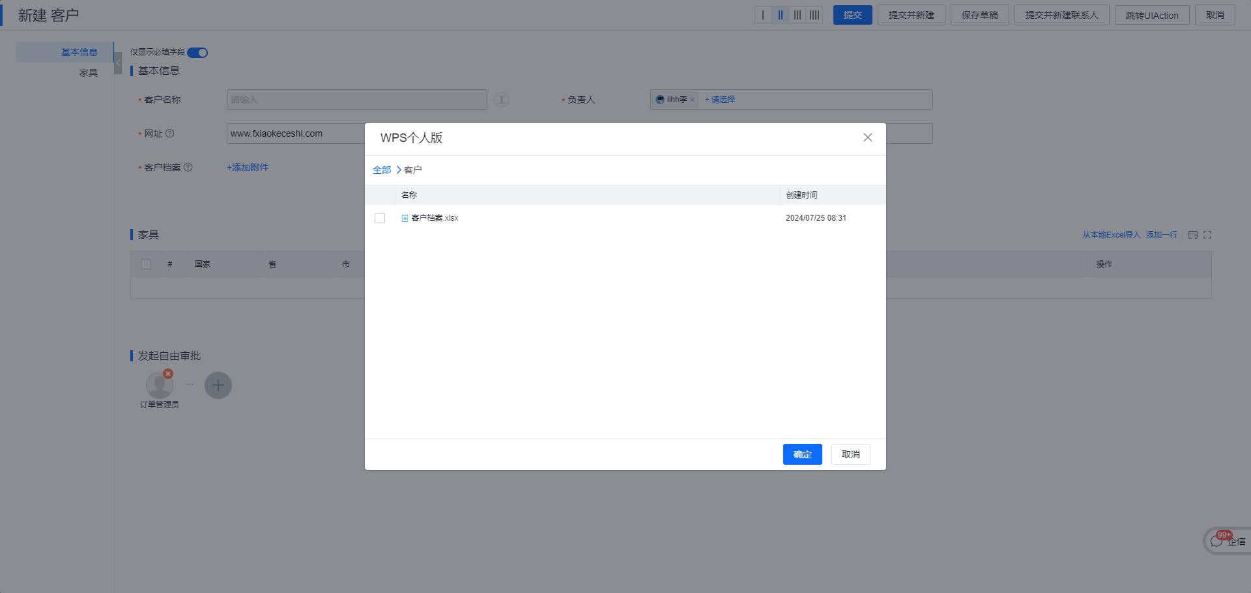This screenshot has width=1251, height=593.
Task: Open the 客户 breadcrumb folder
Action: 413,169
